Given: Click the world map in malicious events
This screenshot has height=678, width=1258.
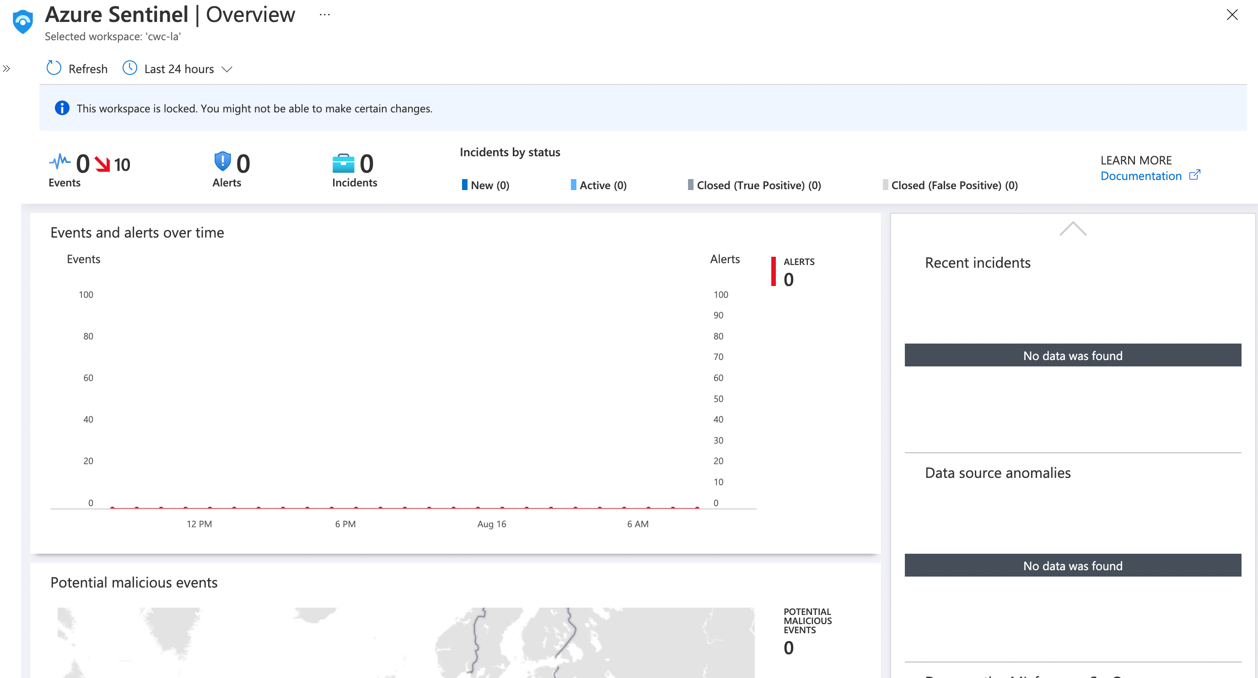Looking at the screenshot, I should click(x=406, y=642).
